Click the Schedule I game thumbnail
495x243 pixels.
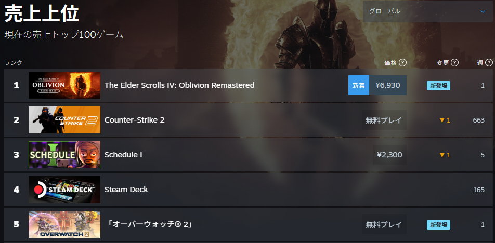coord(64,155)
